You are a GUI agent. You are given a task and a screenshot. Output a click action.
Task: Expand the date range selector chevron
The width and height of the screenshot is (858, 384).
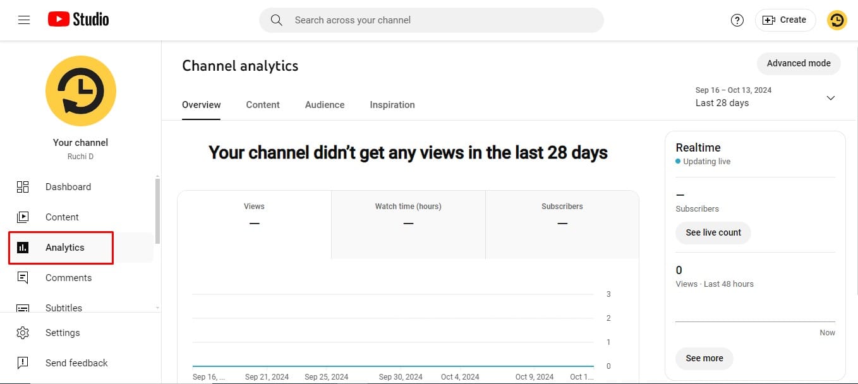(x=831, y=98)
